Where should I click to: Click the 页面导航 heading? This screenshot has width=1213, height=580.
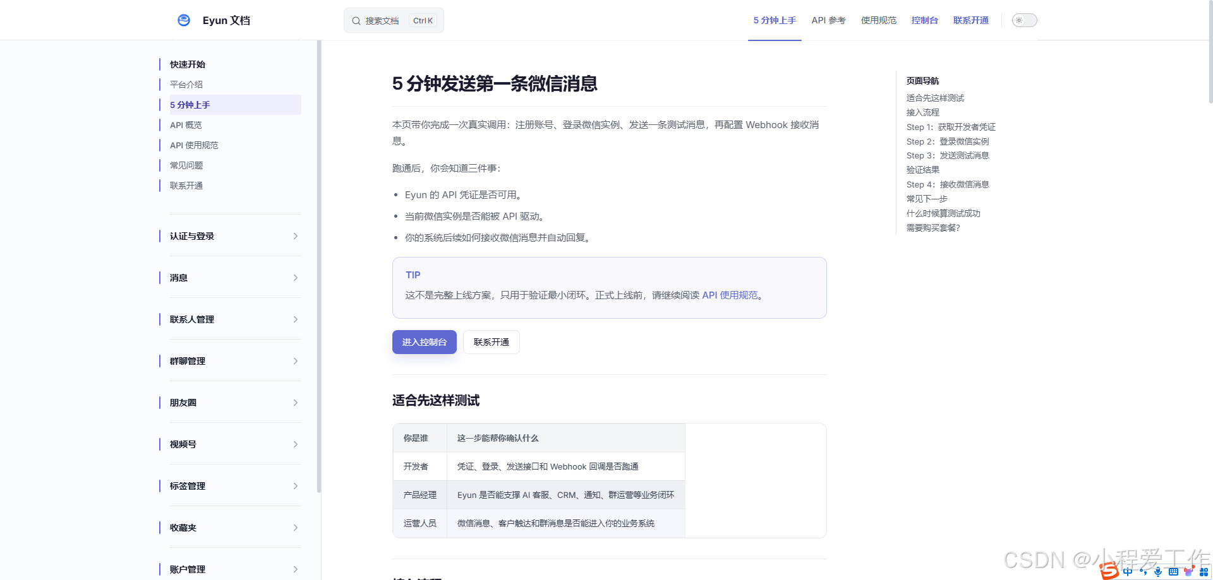(922, 81)
